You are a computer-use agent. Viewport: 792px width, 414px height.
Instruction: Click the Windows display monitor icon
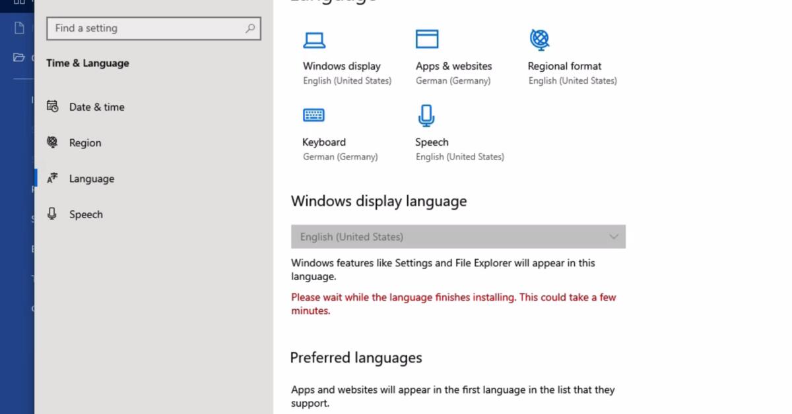point(315,39)
